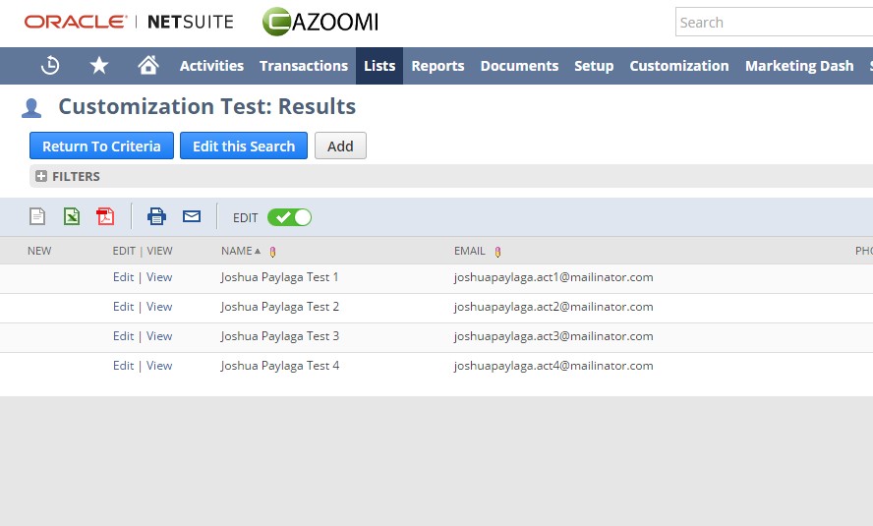Open the Customization menu
This screenshot has height=526, width=873.
pos(679,66)
